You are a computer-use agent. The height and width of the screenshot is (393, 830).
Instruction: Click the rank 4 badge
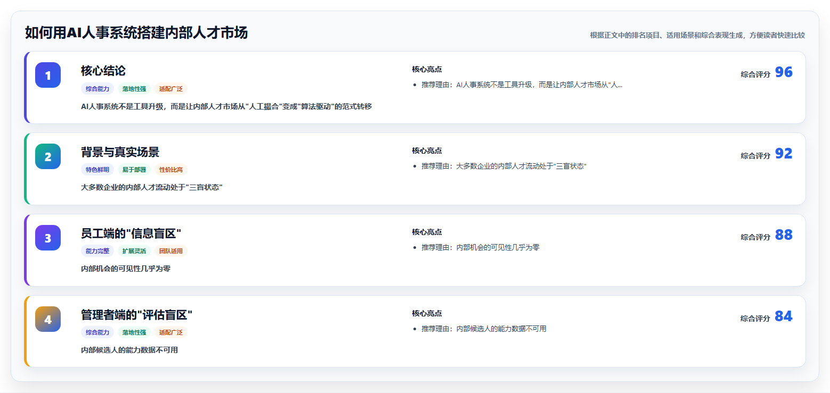(48, 319)
